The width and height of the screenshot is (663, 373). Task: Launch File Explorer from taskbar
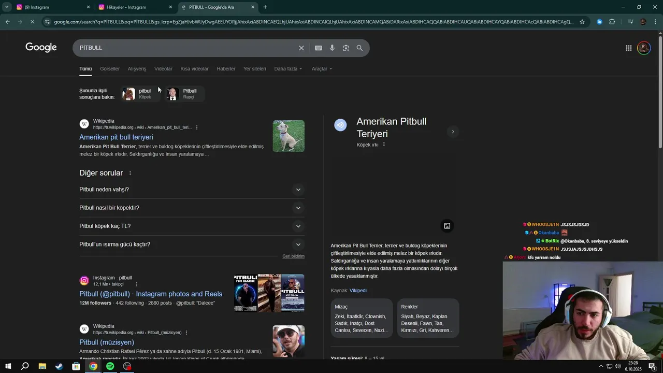pos(42,366)
